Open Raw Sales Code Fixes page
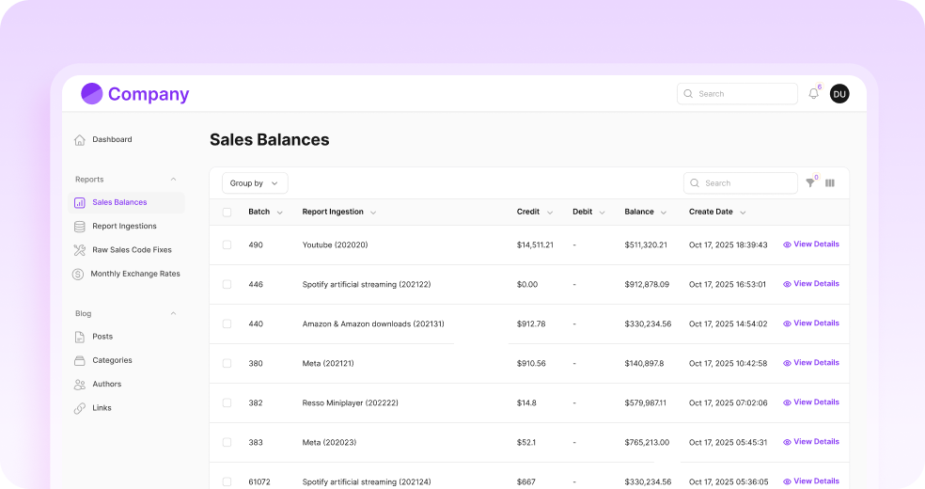Viewport: 925px width, 489px height. [x=133, y=250]
